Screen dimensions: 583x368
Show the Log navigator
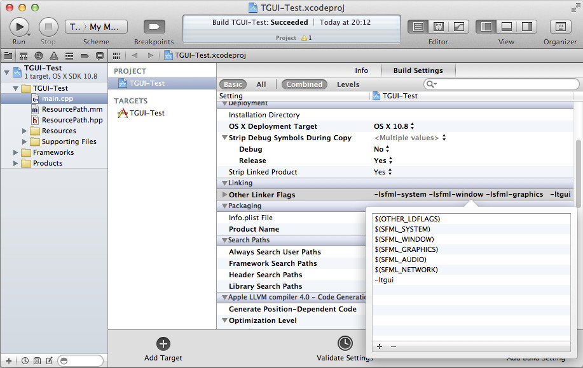(100, 56)
